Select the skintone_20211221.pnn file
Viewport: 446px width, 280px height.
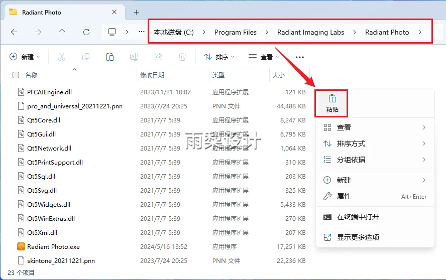(x=61, y=261)
